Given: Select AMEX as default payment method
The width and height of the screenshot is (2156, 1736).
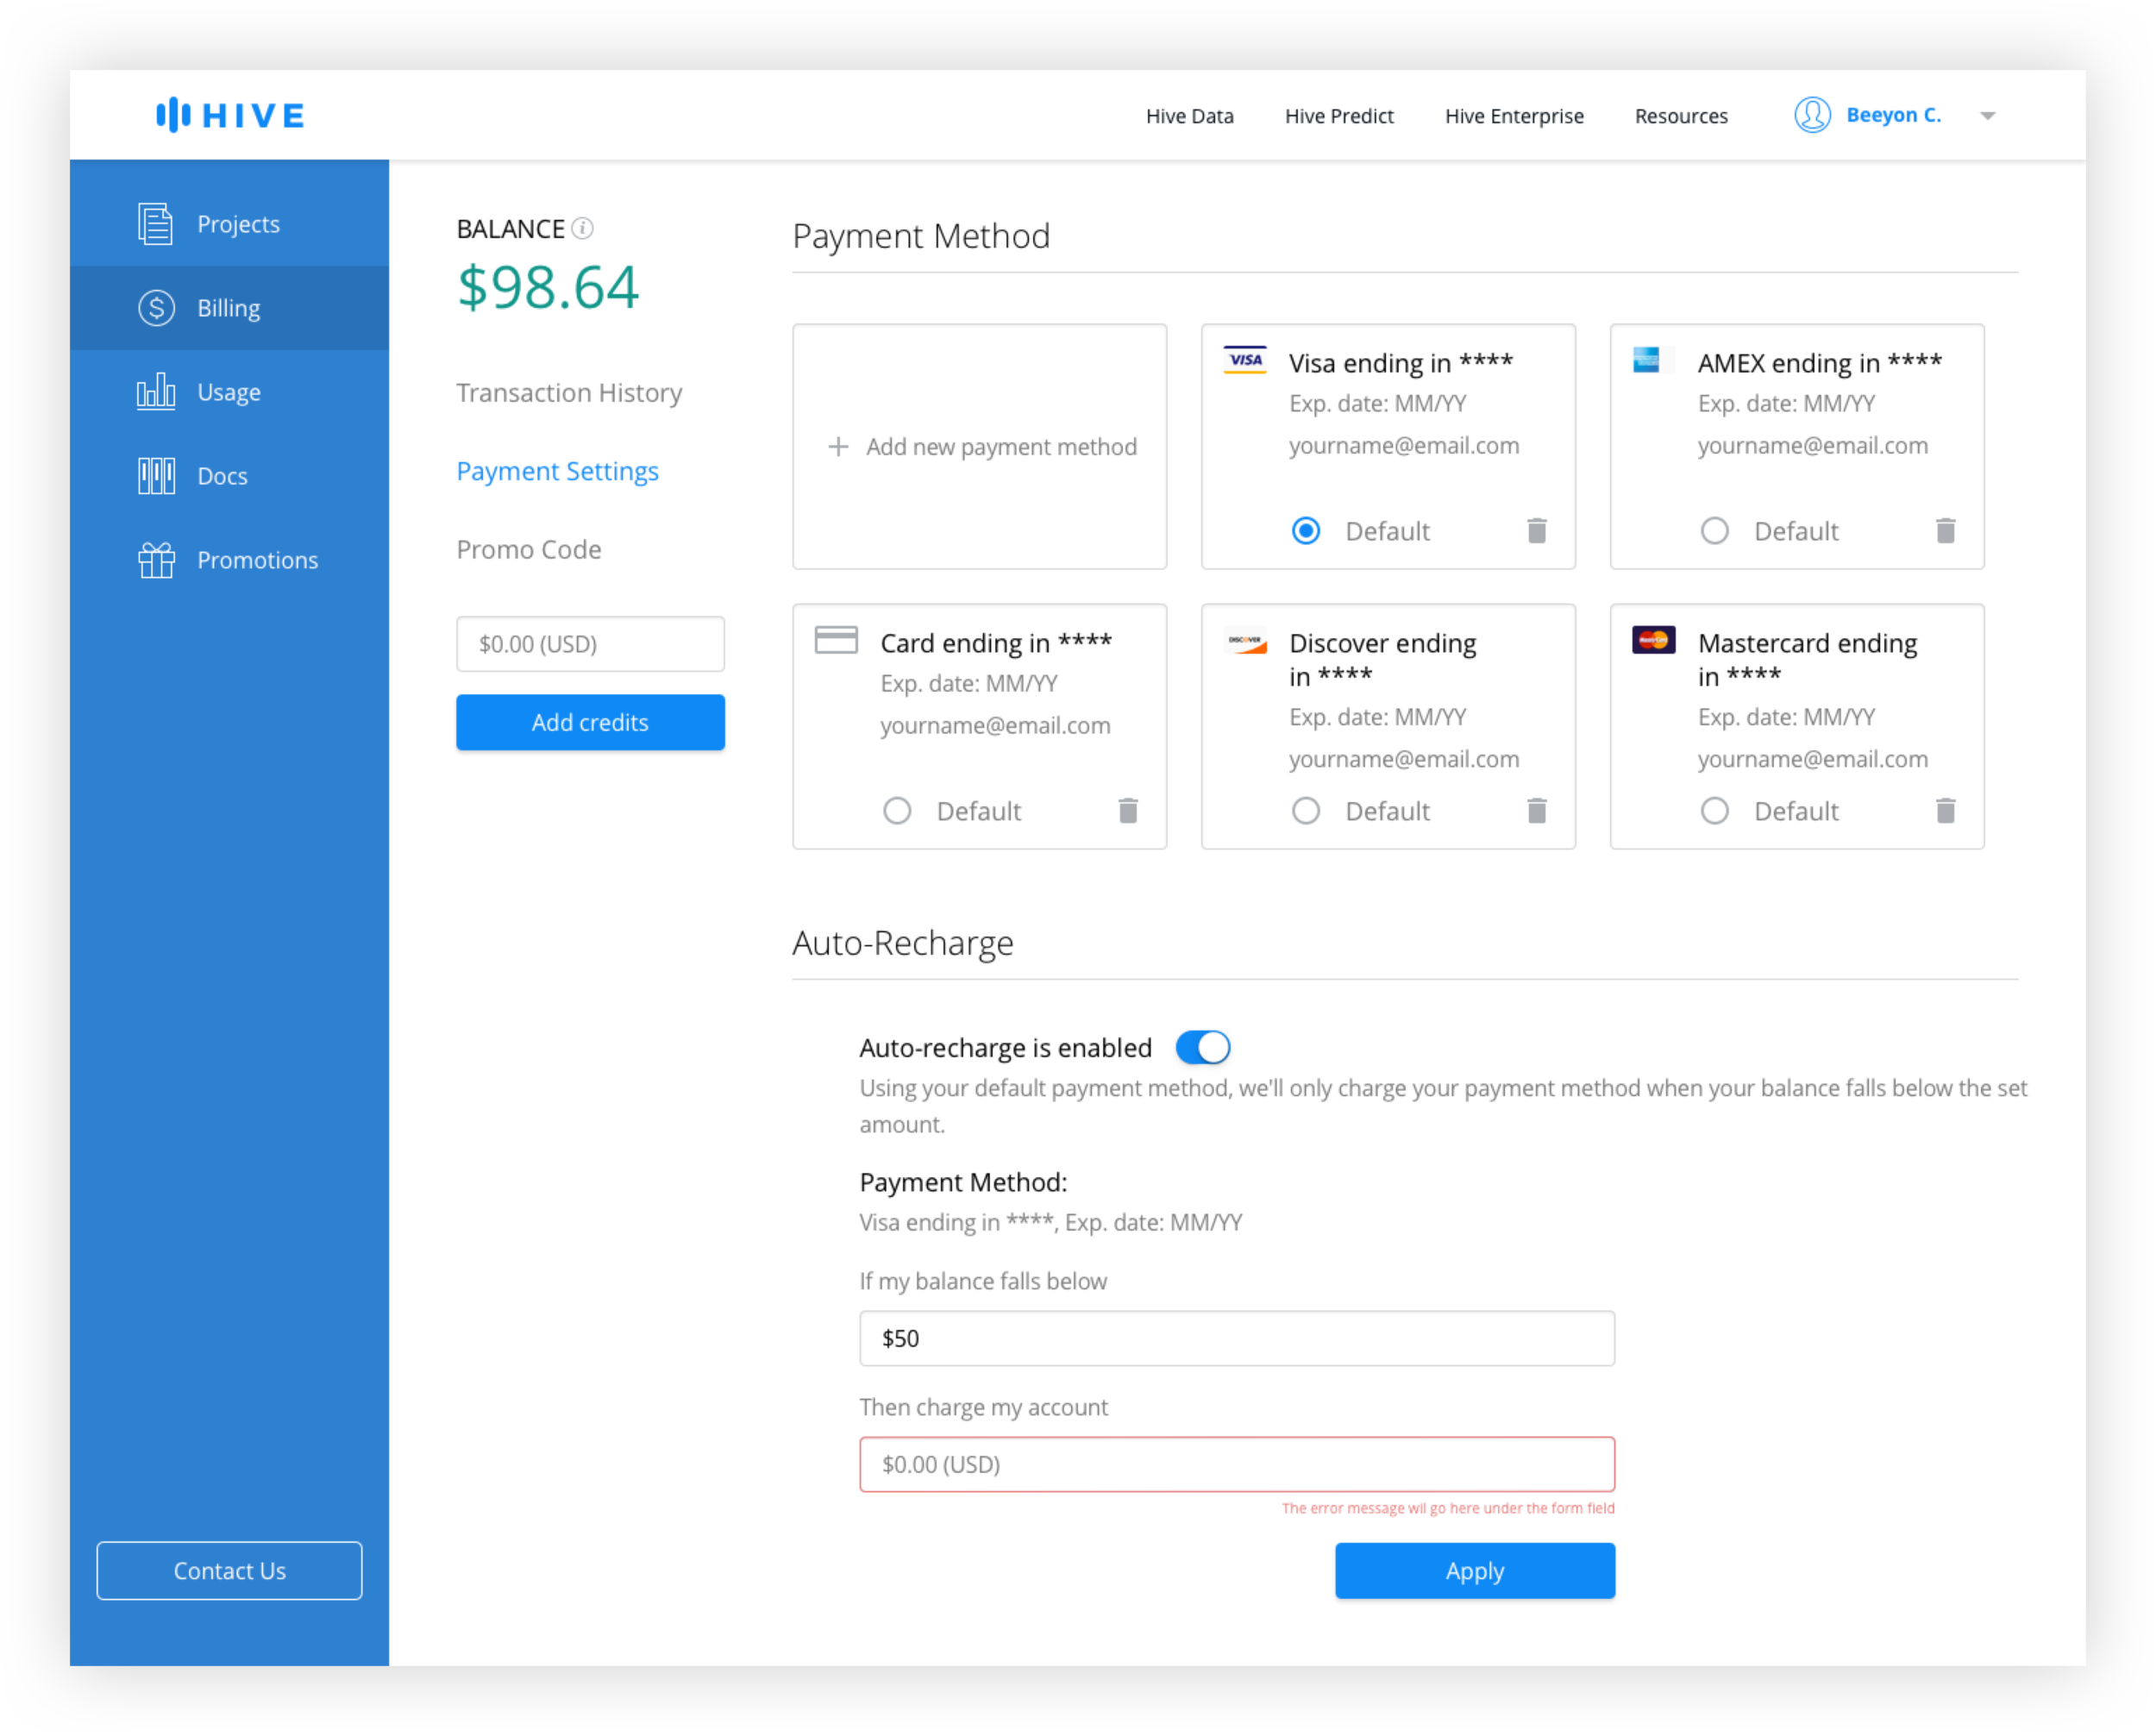Looking at the screenshot, I should pyautogui.click(x=1714, y=530).
